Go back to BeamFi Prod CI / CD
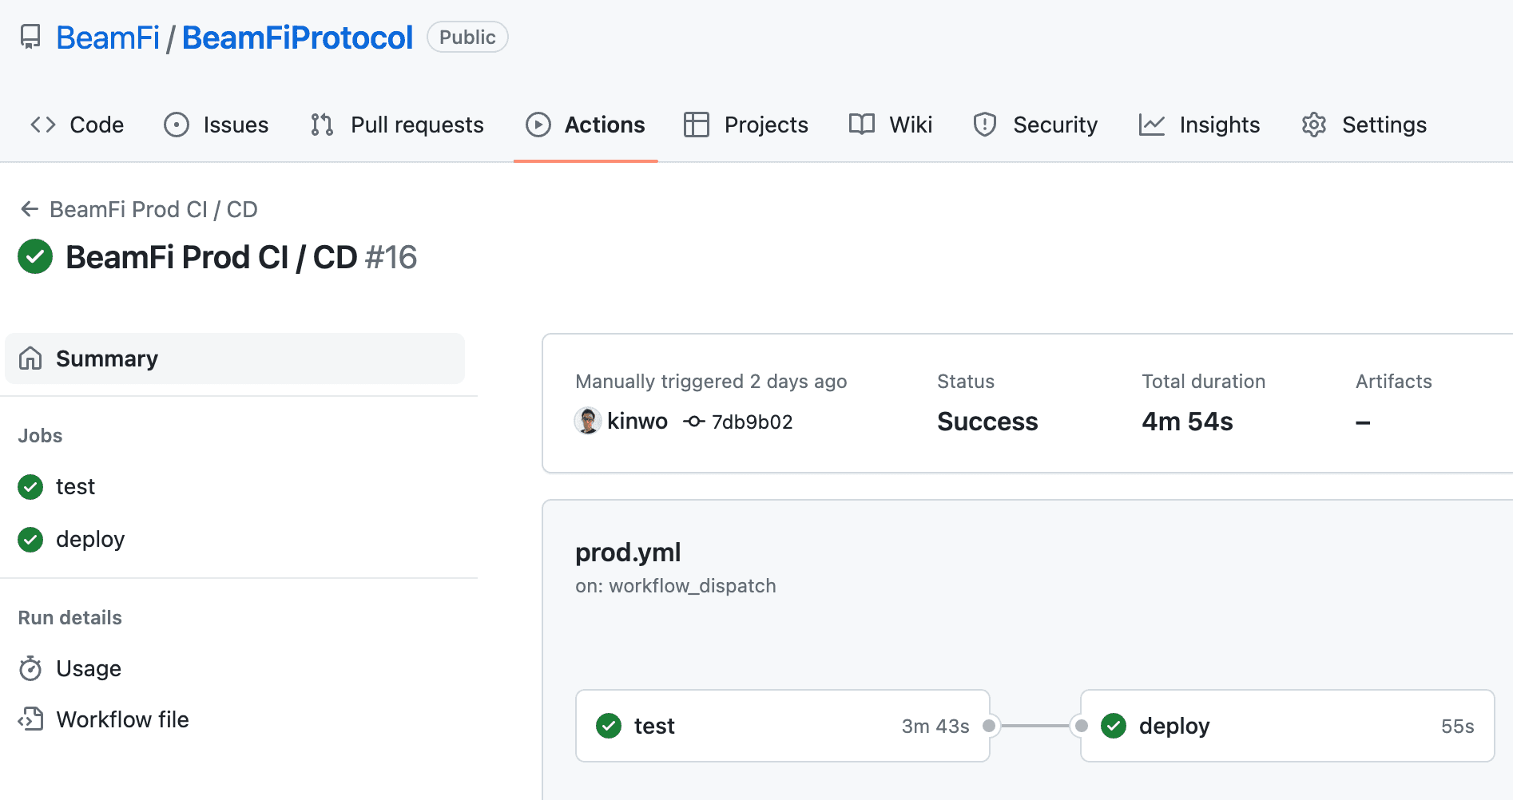 click(153, 209)
